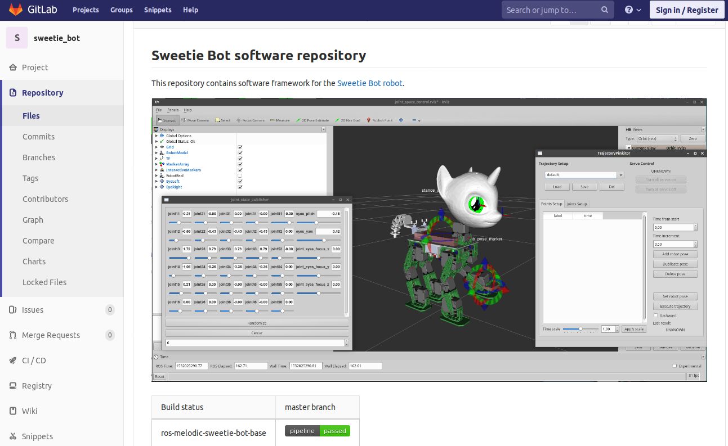This screenshot has width=728, height=446.
Task: Click the Registry sidebar icon
Action: 13,386
